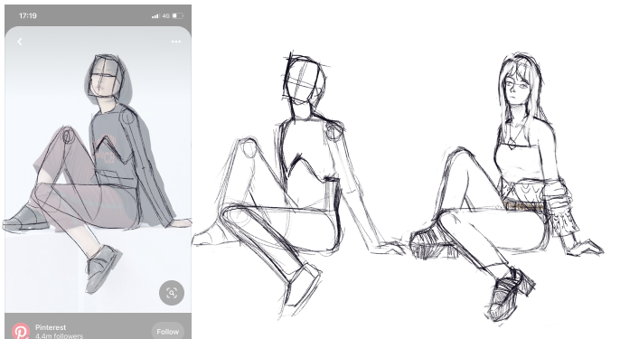Image resolution: width=620 pixels, height=339 pixels.
Task: Click the signal strength bars icon
Action: point(155,16)
